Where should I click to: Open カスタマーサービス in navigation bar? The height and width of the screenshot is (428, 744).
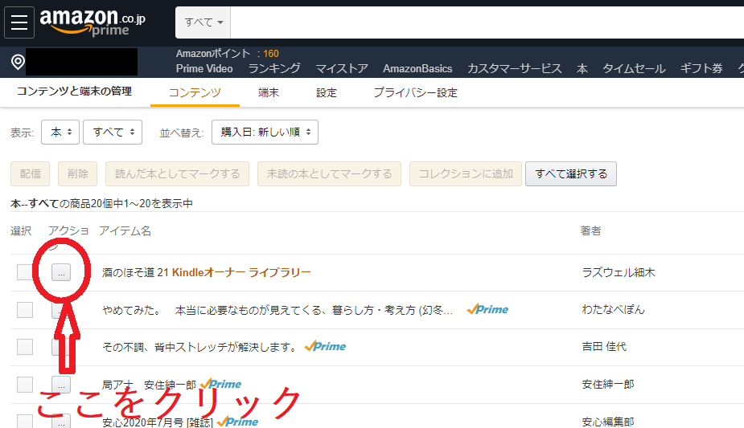tap(514, 68)
